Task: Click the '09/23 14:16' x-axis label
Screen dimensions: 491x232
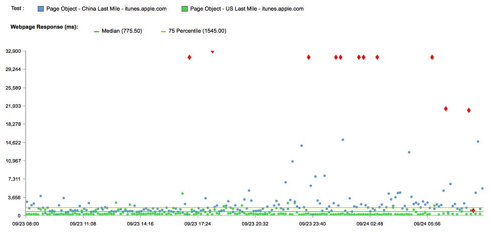Action: 140,224
